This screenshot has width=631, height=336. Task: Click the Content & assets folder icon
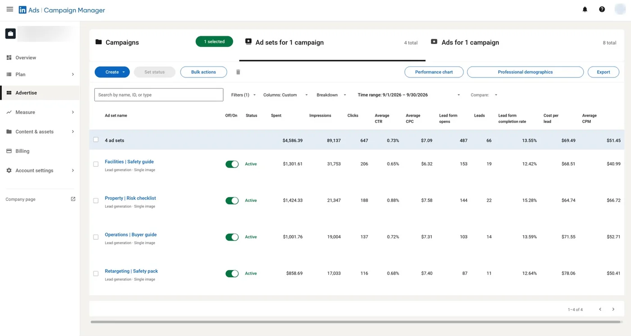point(9,132)
